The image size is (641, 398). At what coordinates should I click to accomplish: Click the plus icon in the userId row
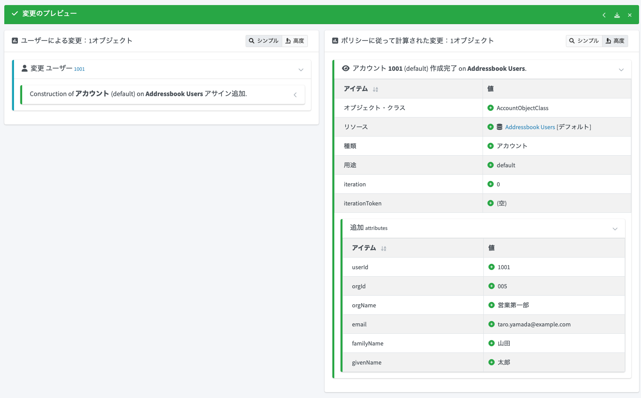[x=492, y=267]
